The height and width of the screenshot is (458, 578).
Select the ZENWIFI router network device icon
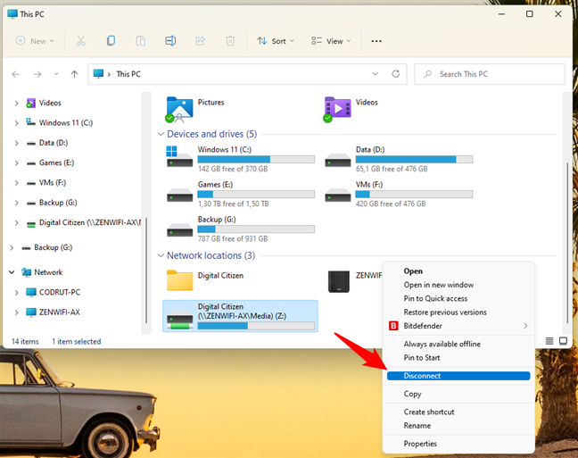point(339,281)
